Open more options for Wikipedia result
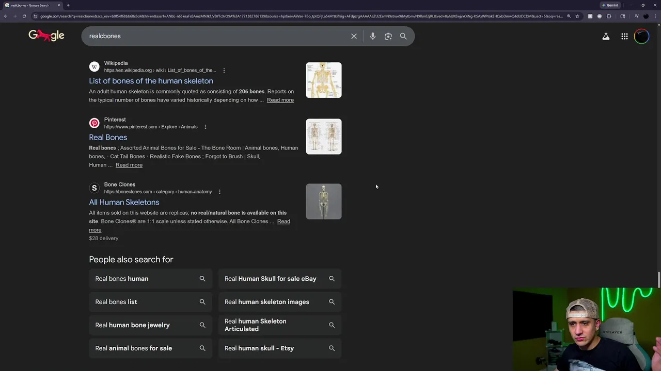The width and height of the screenshot is (661, 371). pos(224,71)
